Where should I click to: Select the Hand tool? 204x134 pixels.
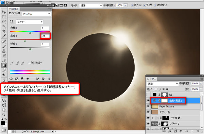point(4,110)
